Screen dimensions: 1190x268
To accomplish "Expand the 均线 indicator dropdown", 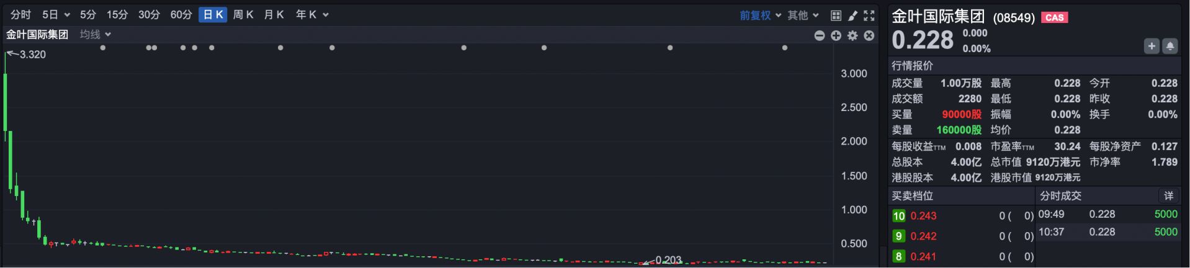I will [x=95, y=35].
